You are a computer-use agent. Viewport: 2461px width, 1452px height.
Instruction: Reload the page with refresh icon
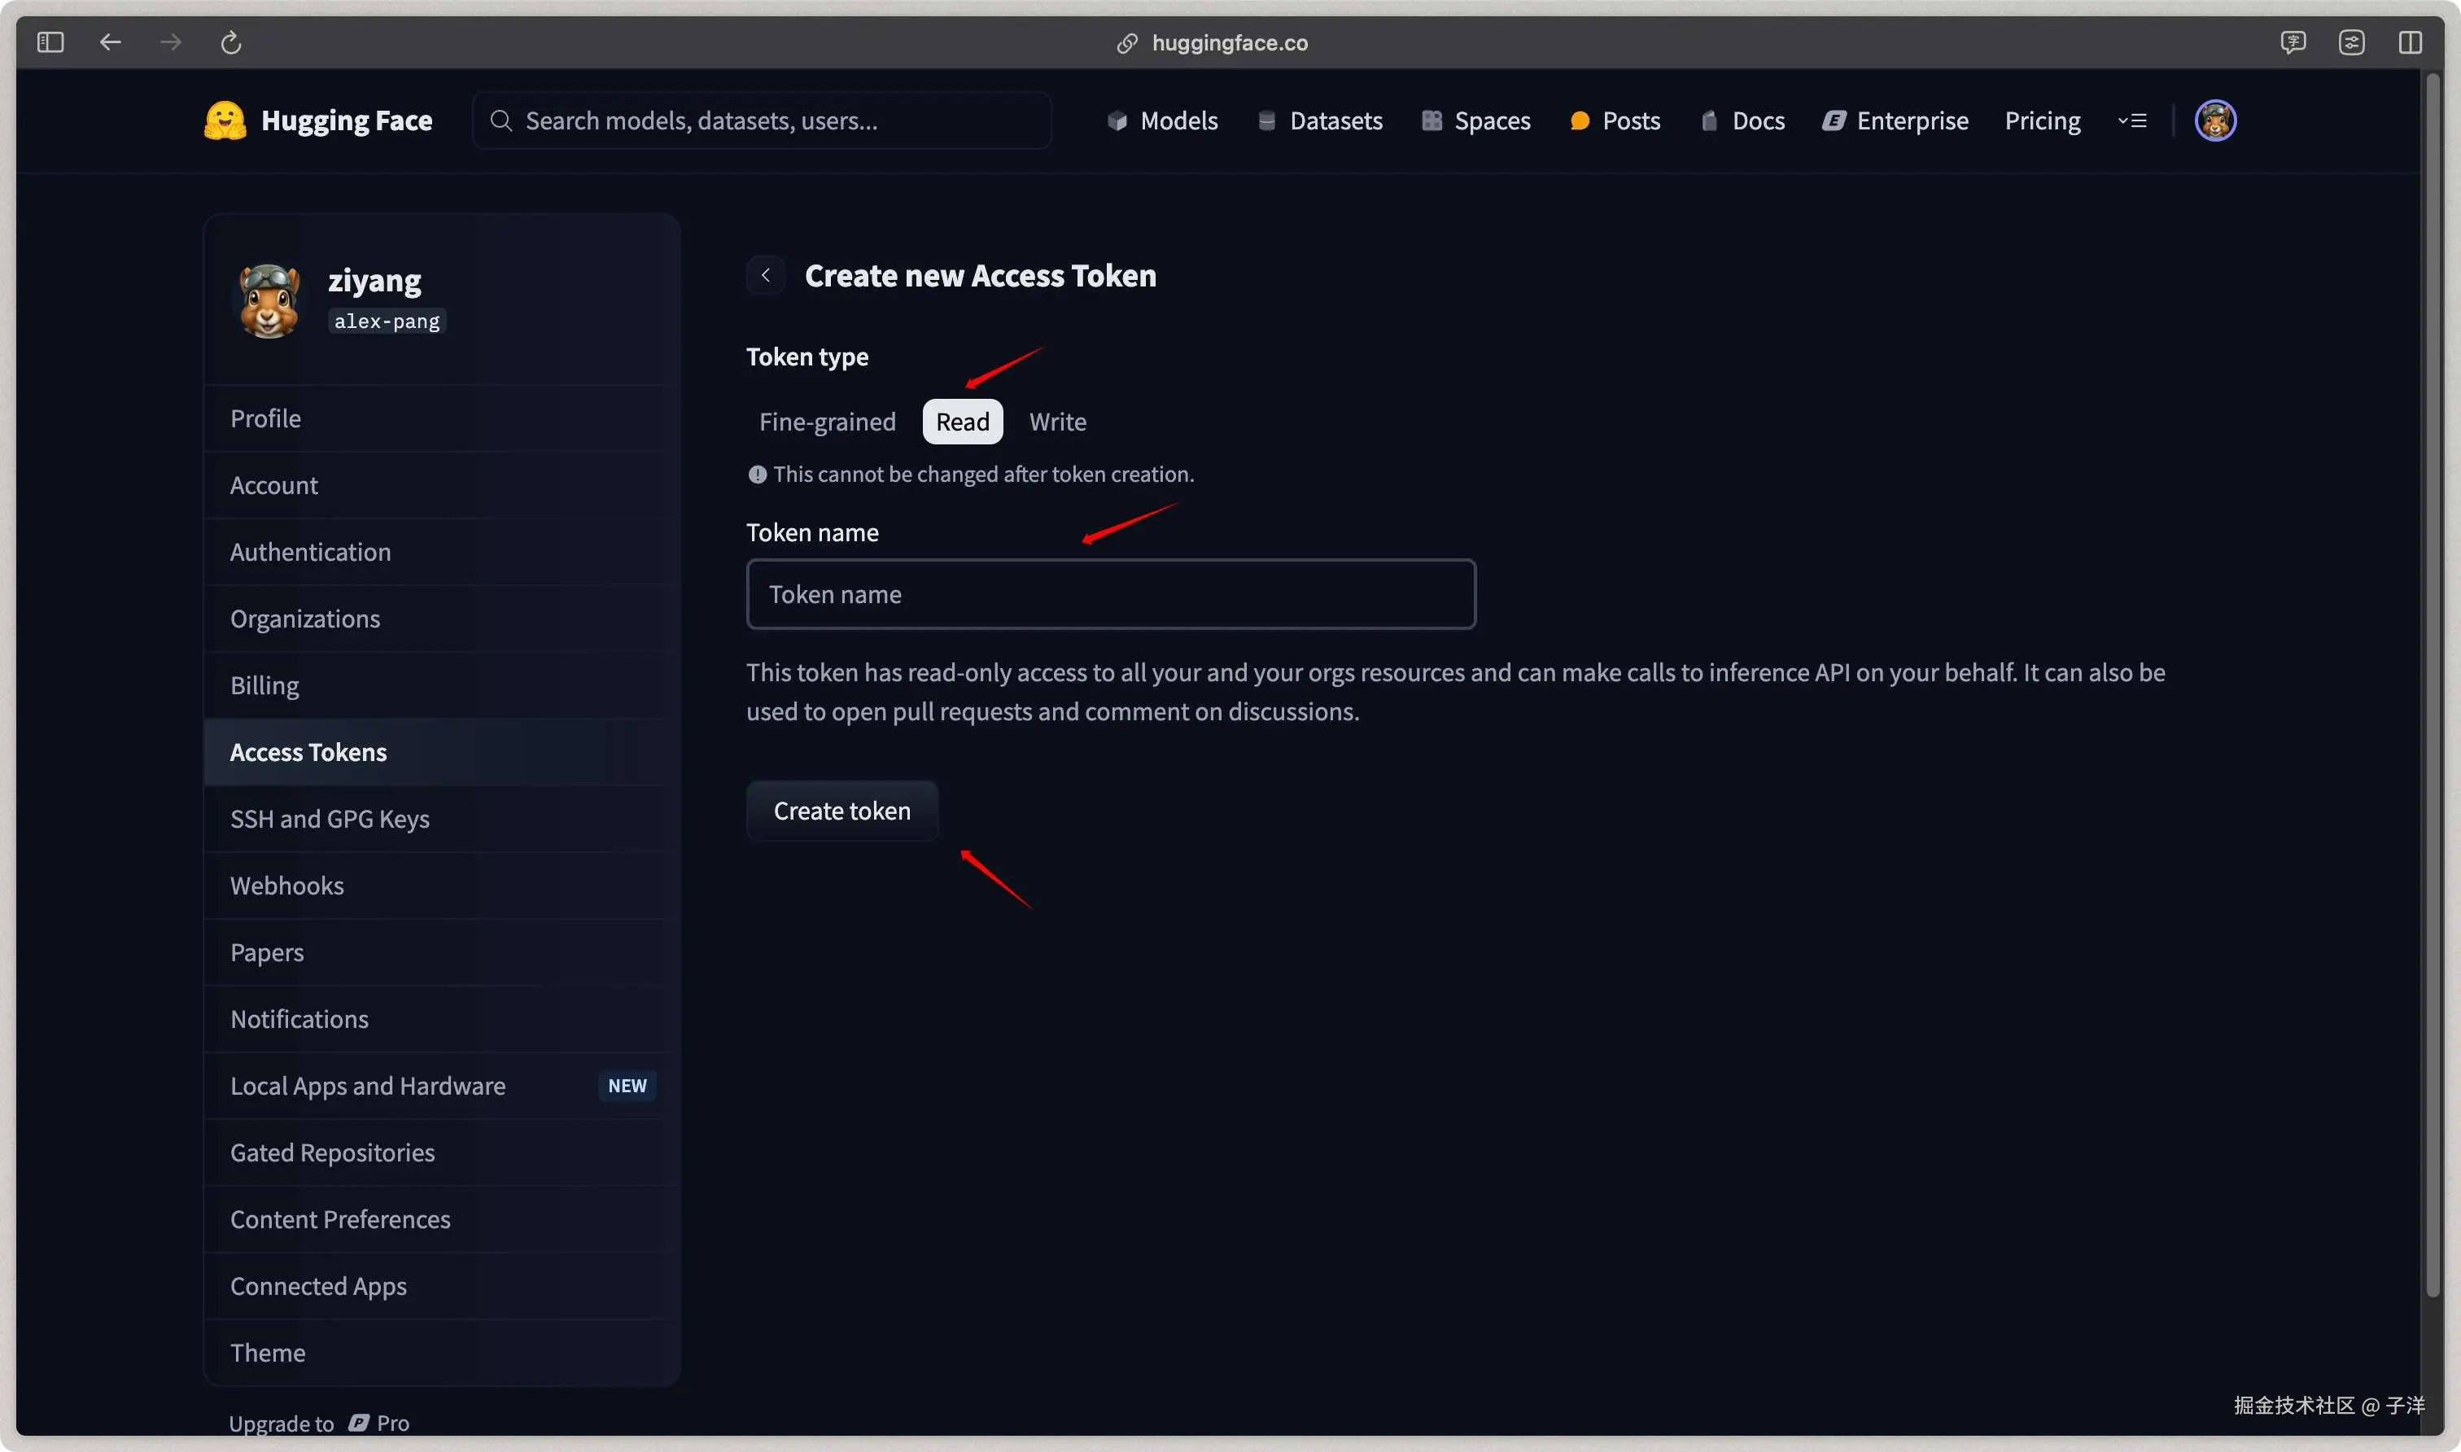click(231, 42)
